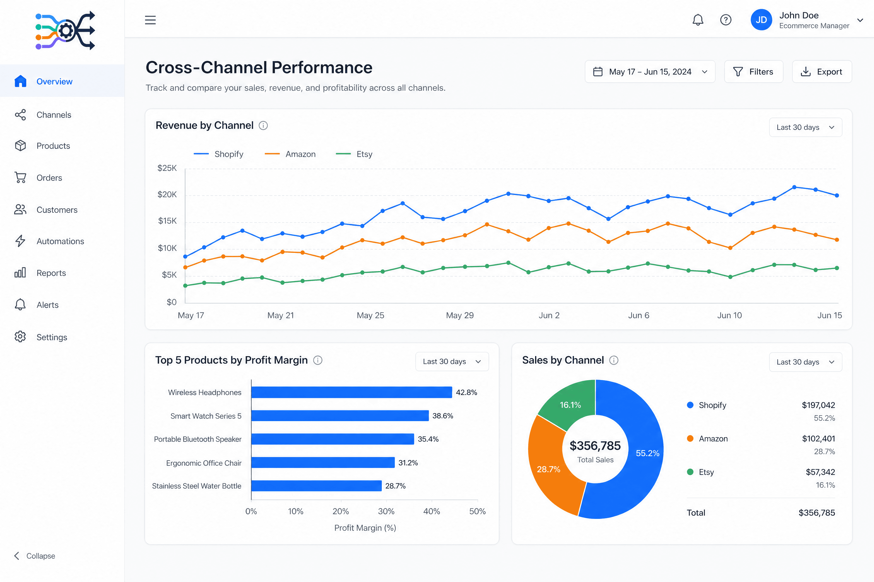Click the help question mark icon

pyautogui.click(x=725, y=20)
